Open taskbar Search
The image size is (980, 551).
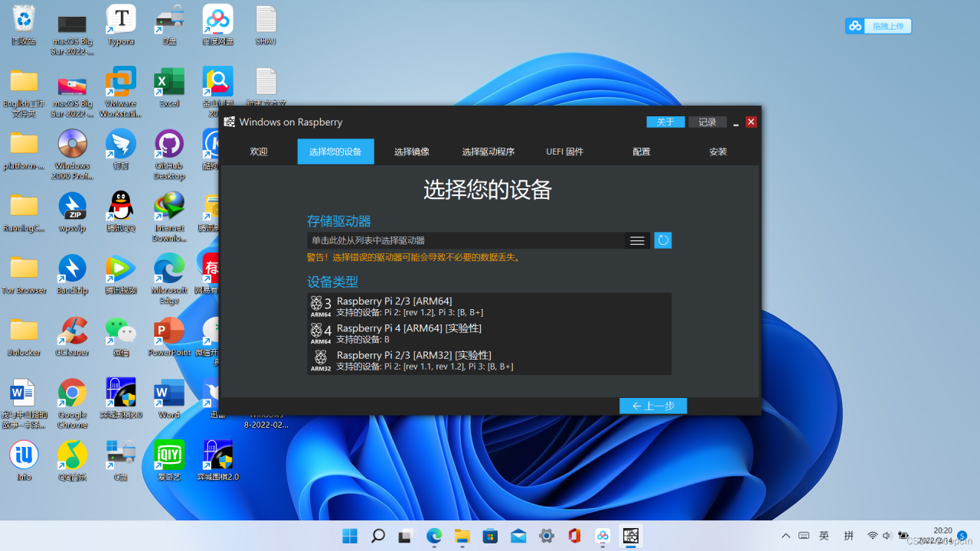377,536
